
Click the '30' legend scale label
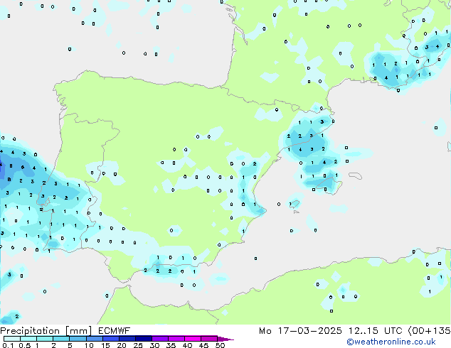[x=154, y=345]
